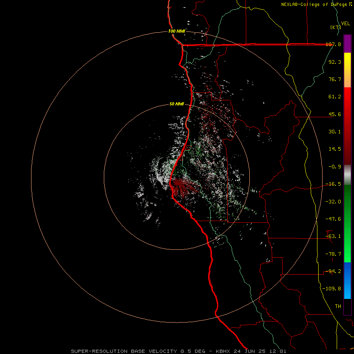
Task: Click the 61.2 legend value
Action: pos(335,97)
